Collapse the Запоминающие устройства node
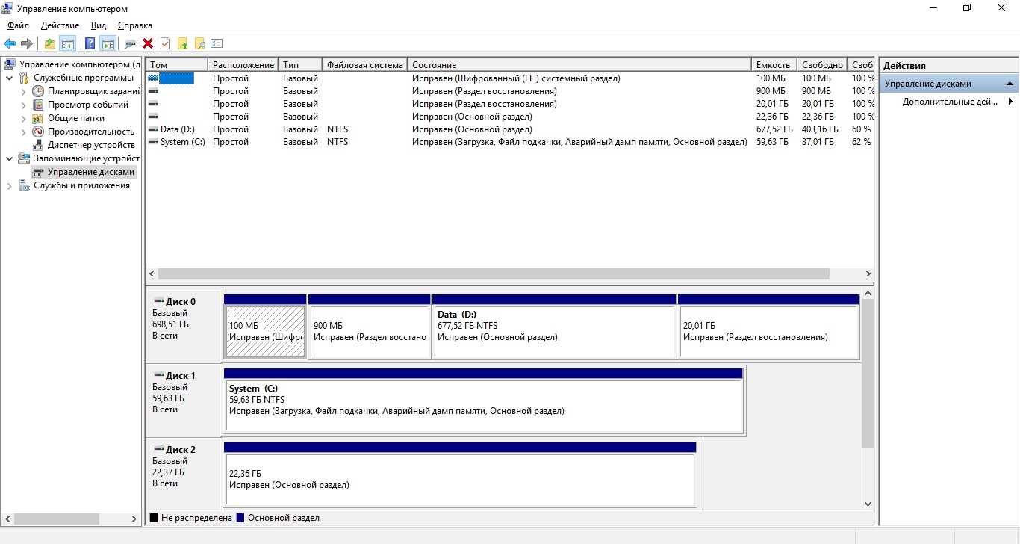Screen dimensions: 1020x544 click(x=10, y=158)
